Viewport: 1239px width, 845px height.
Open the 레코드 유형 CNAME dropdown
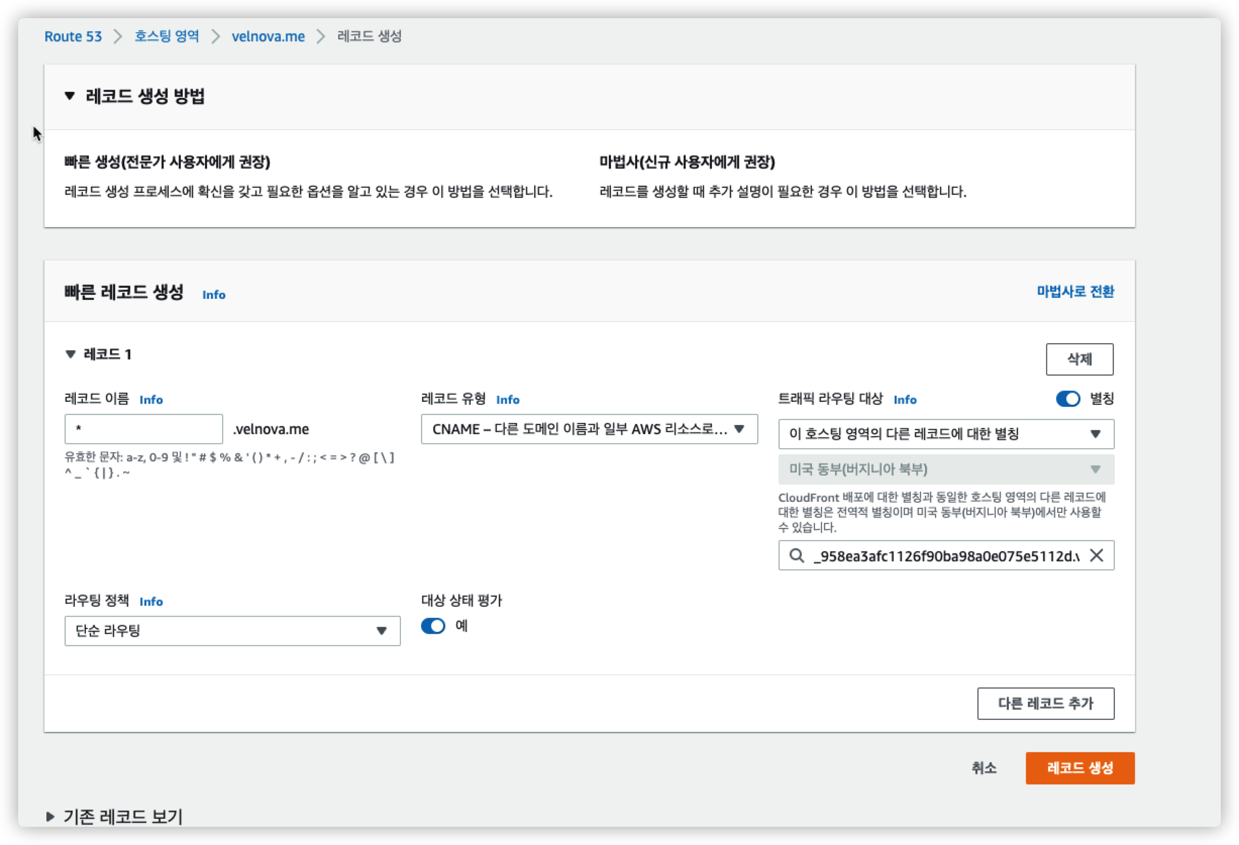tap(589, 429)
